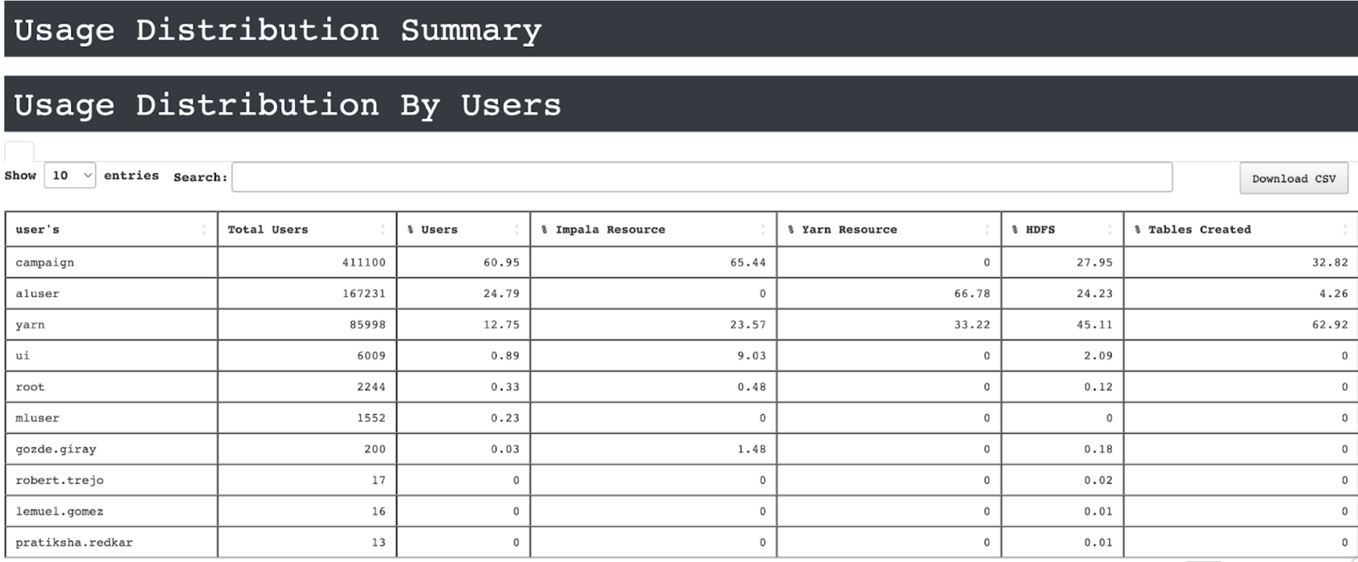
Task: Open the Show entries dropdown
Action: click(x=70, y=176)
